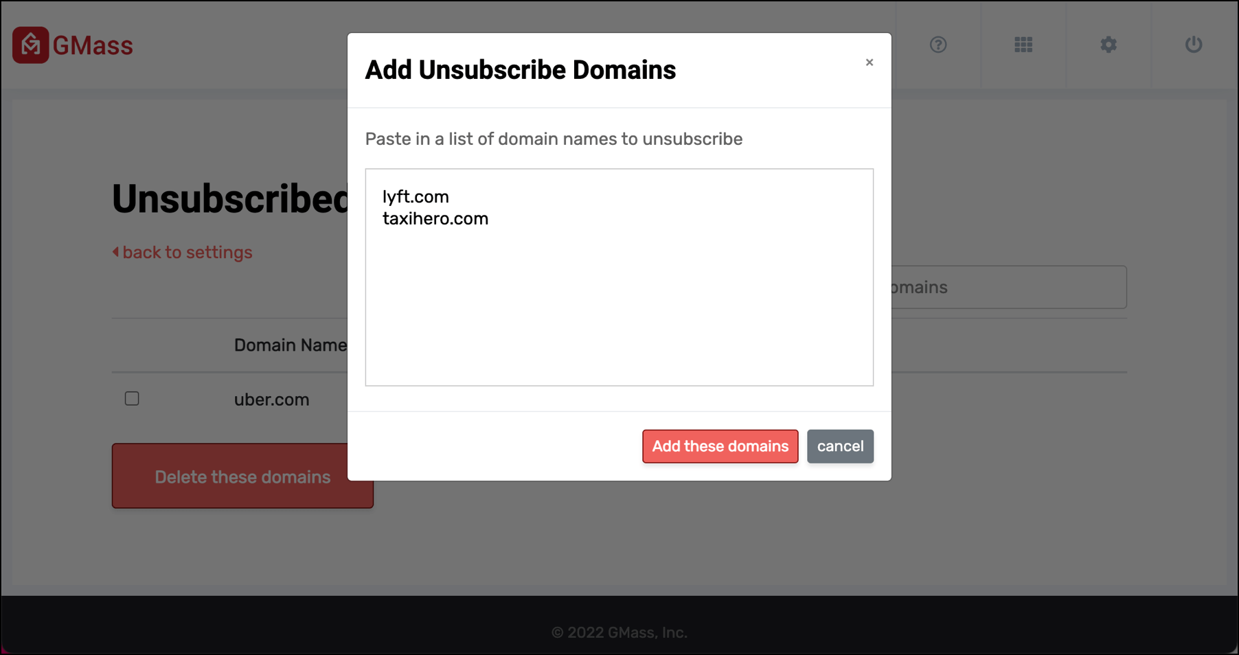The width and height of the screenshot is (1239, 655).
Task: Click the power logout icon
Action: [1194, 45]
